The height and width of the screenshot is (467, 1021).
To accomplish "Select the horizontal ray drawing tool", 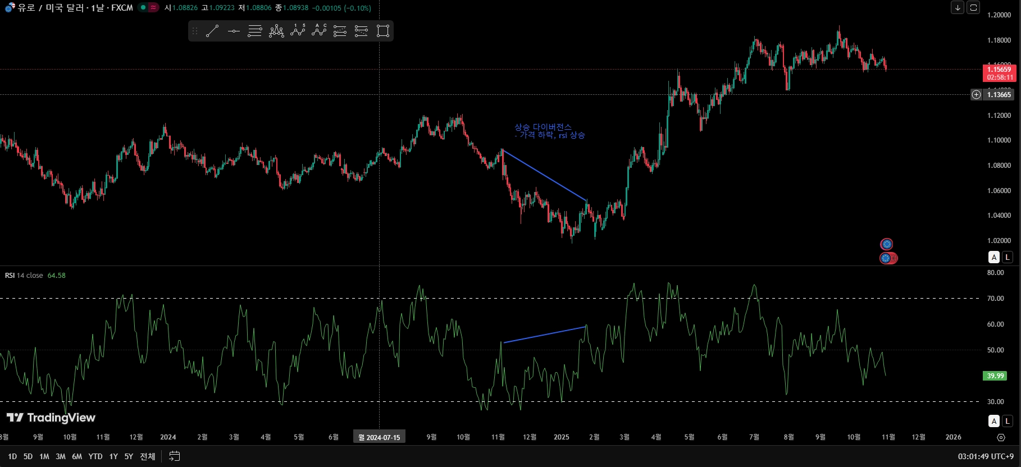I will 234,31.
